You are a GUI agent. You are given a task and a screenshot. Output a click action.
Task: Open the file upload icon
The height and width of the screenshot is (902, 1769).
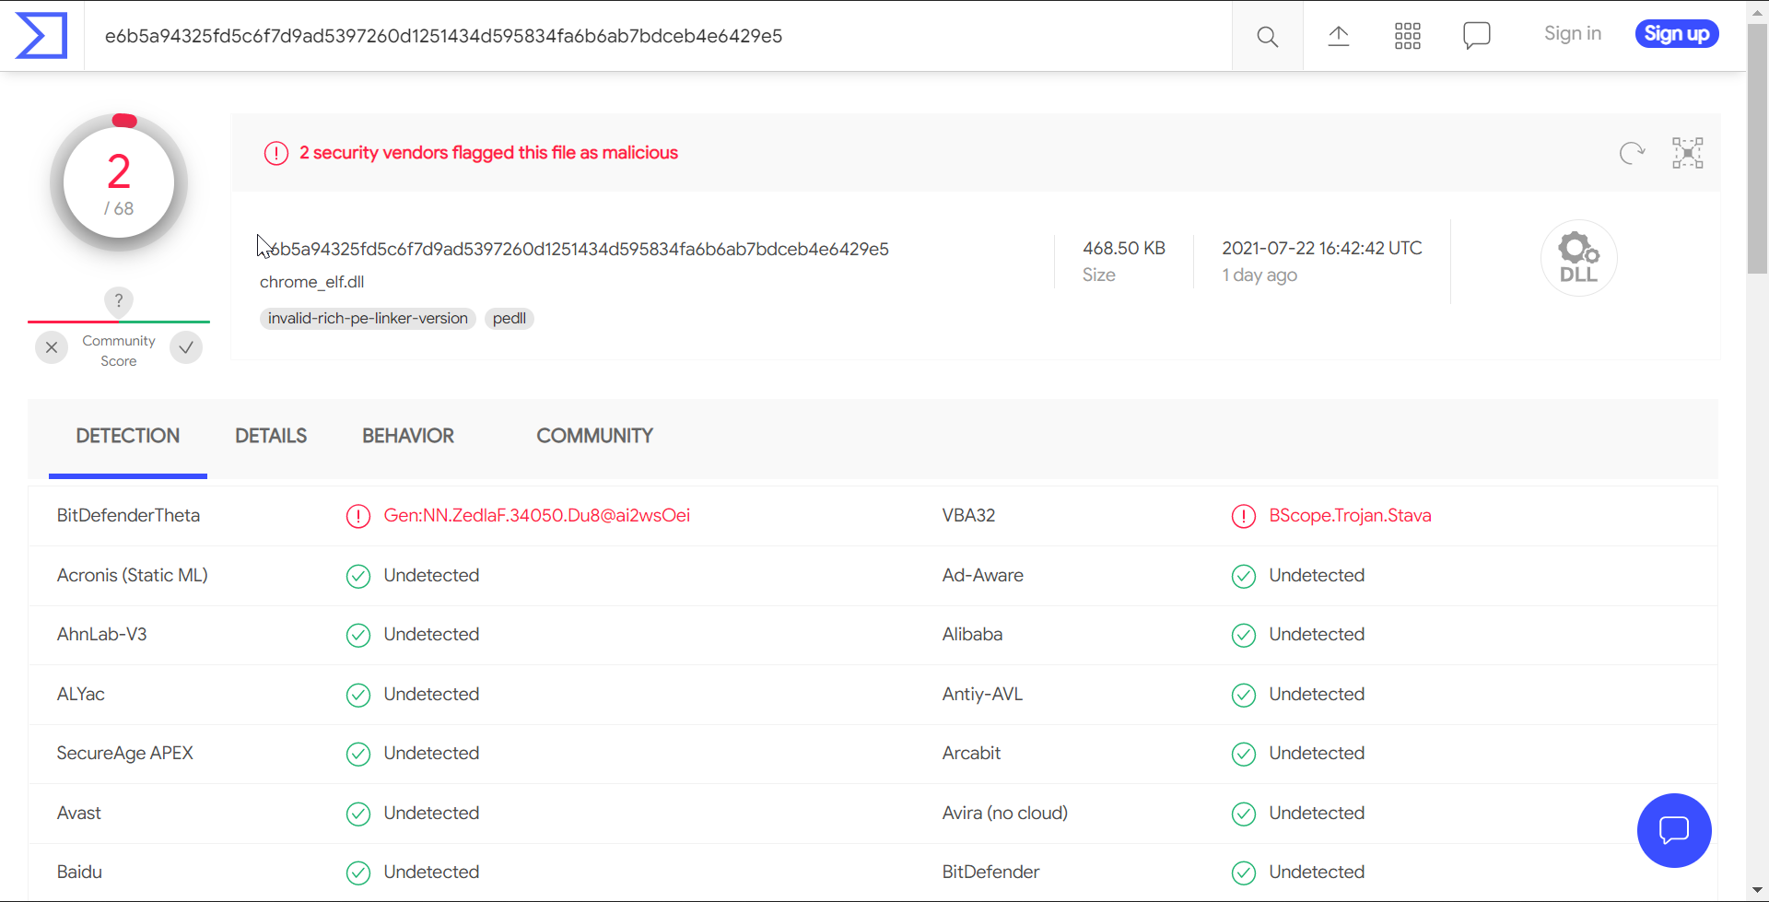[x=1338, y=36]
